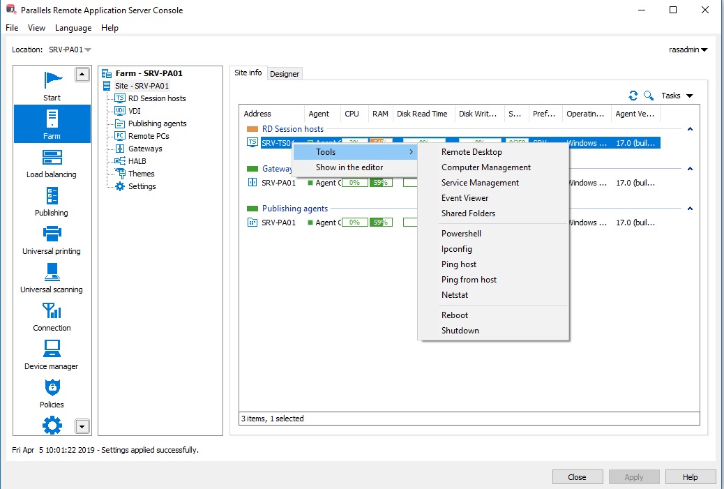Open Universal scanning in the sidebar

(52, 277)
